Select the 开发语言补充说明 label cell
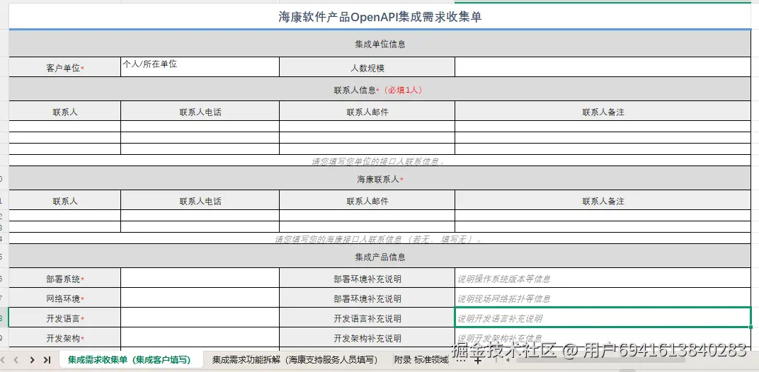The height and width of the screenshot is (372, 759). pyautogui.click(x=367, y=318)
